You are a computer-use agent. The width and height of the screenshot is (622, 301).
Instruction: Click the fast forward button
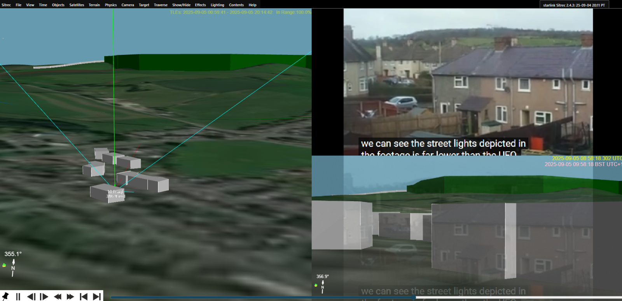point(70,297)
